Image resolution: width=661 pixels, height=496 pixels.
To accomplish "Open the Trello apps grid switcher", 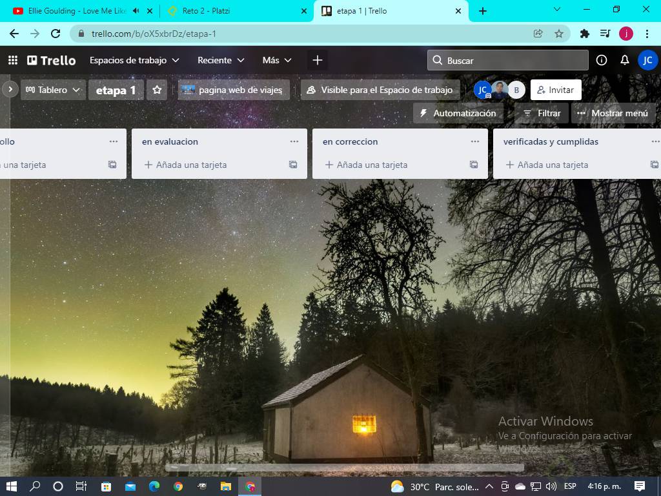I will coord(13,60).
